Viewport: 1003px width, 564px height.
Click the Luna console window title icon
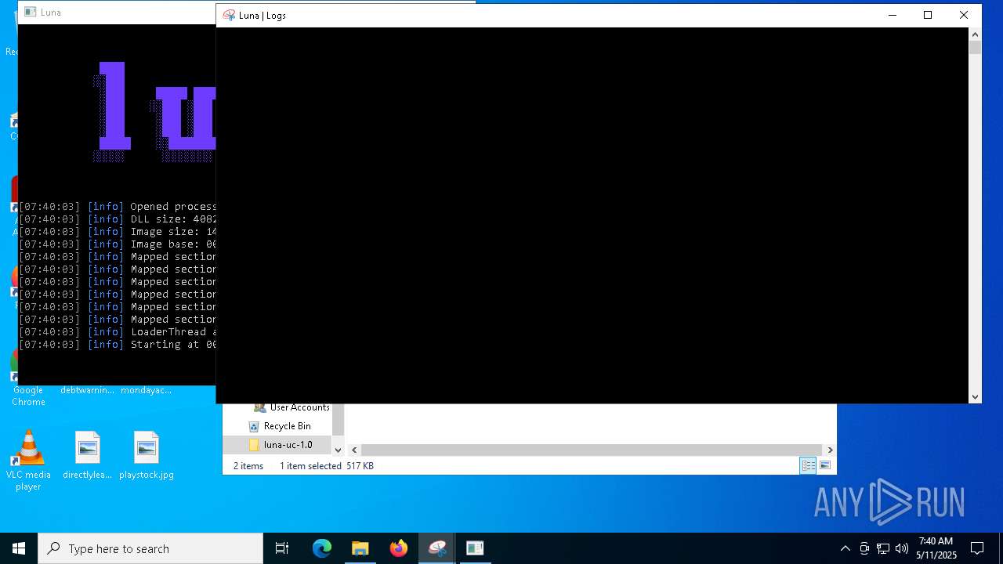[30, 13]
